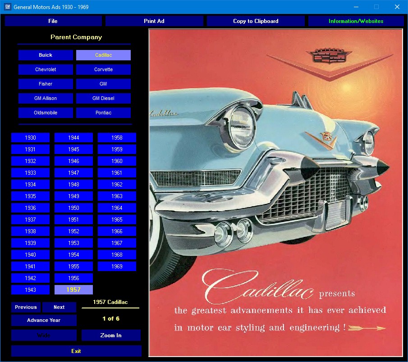Select the Cadillac company button
Viewport: 408px width, 362px height.
(x=103, y=55)
